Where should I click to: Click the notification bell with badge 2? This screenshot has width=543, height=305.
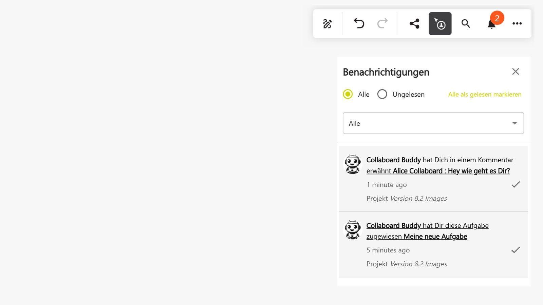490,24
